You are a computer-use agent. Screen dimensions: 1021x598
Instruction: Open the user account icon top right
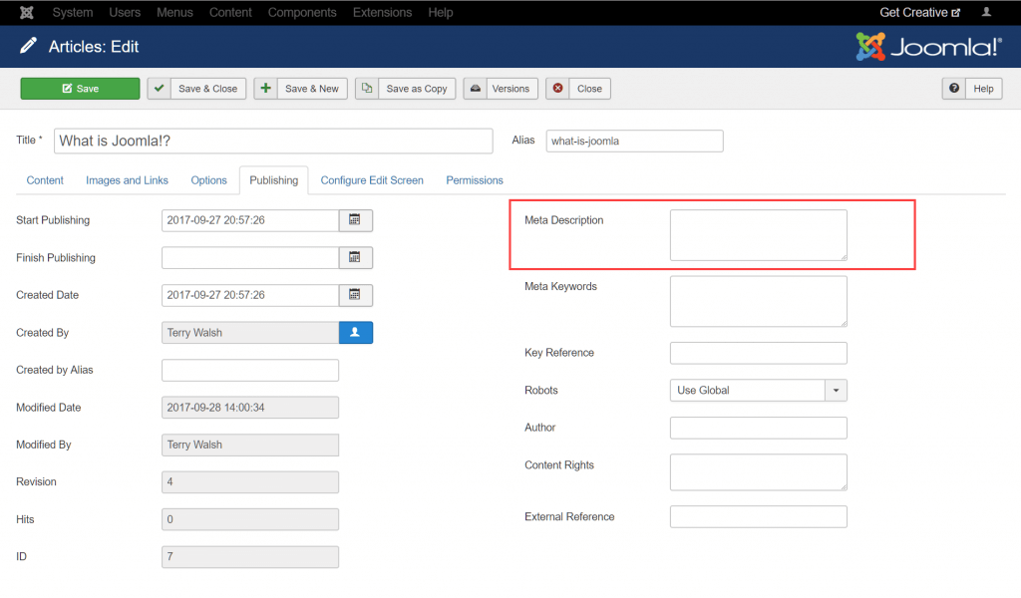click(x=986, y=12)
